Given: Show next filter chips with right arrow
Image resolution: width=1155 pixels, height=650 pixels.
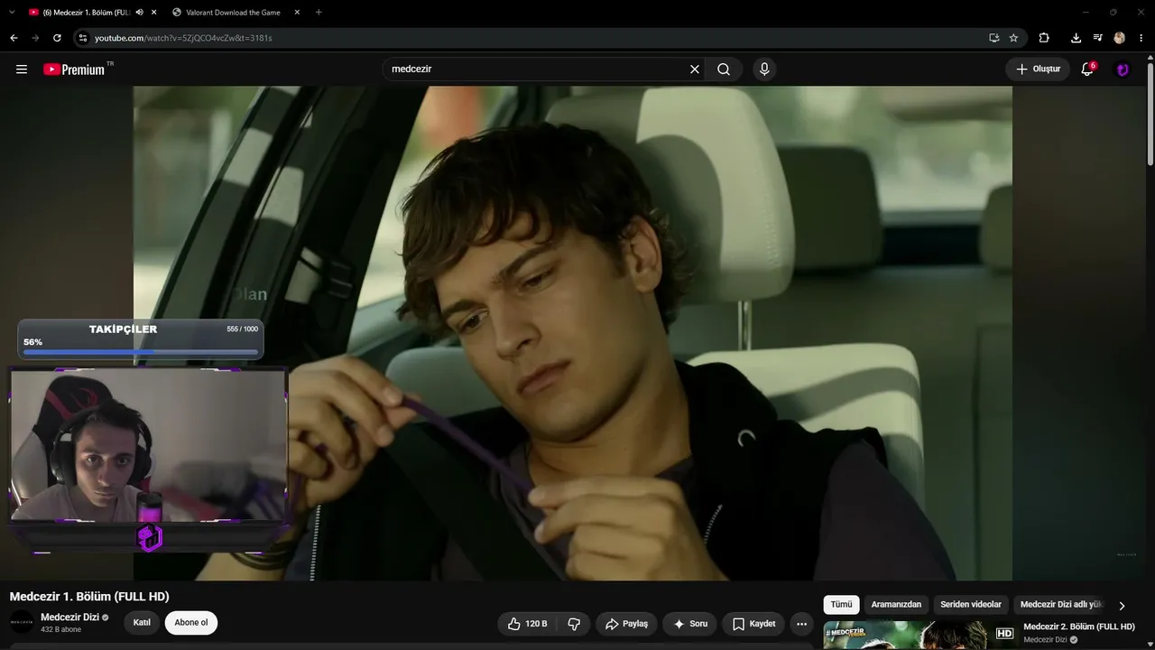Looking at the screenshot, I should 1122,606.
